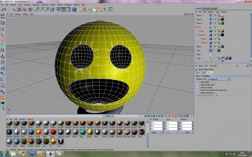Click the Position X input field
Image resolution: width=252 pixels, height=157 pixels.
point(157,123)
